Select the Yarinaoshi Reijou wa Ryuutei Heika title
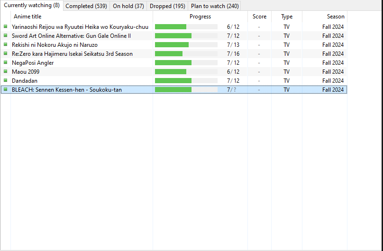The height and width of the screenshot is (251, 383). click(x=80, y=27)
